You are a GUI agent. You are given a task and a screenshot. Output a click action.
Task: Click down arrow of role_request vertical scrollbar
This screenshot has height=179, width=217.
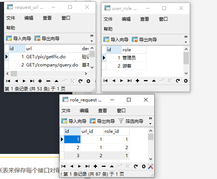point(151,159)
